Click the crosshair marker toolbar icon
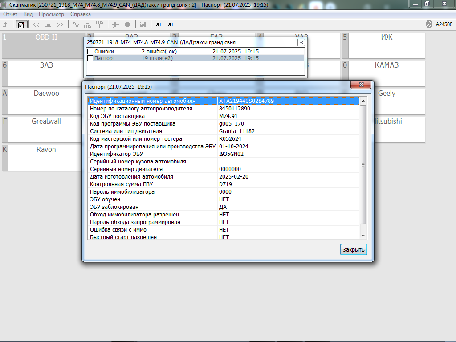 (115, 25)
